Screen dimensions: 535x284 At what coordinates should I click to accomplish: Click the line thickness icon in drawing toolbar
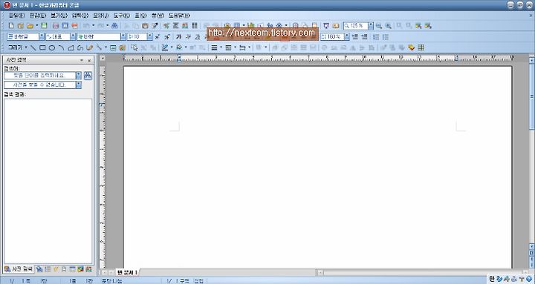pos(214,47)
